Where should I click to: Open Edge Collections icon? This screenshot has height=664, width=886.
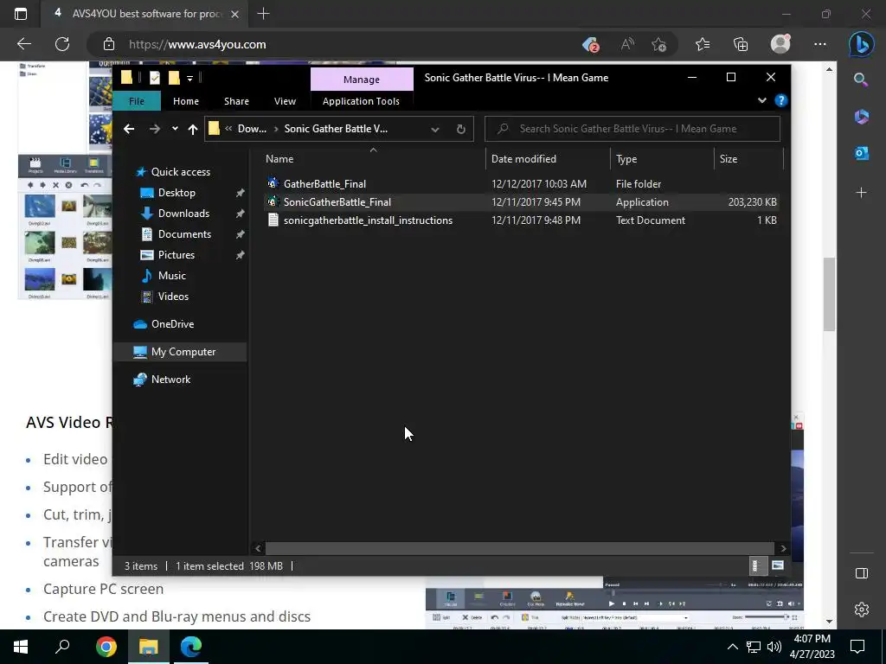pos(741,44)
